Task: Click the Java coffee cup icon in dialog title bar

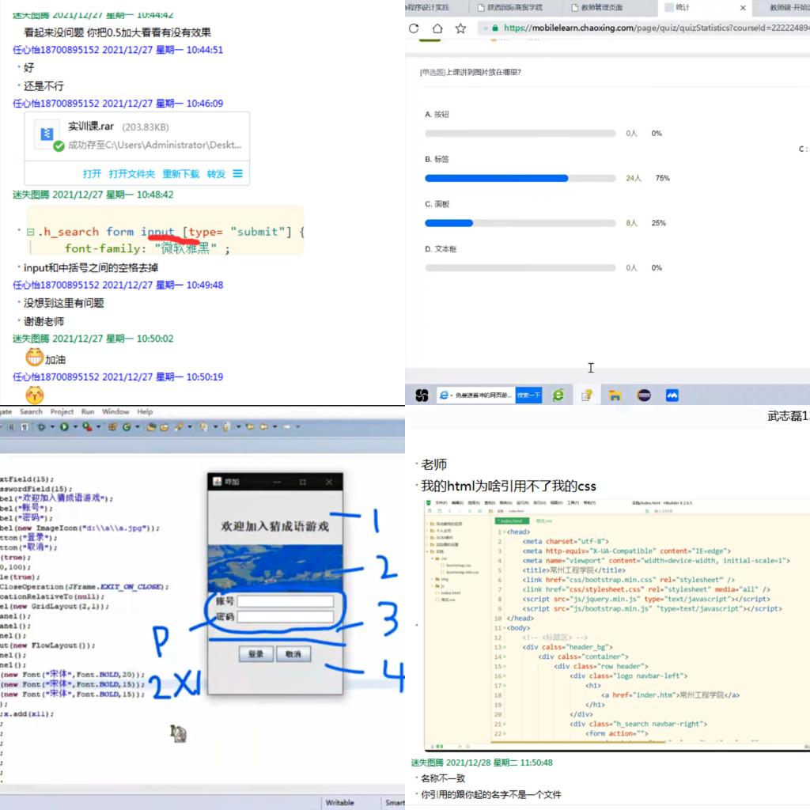Action: [x=217, y=482]
